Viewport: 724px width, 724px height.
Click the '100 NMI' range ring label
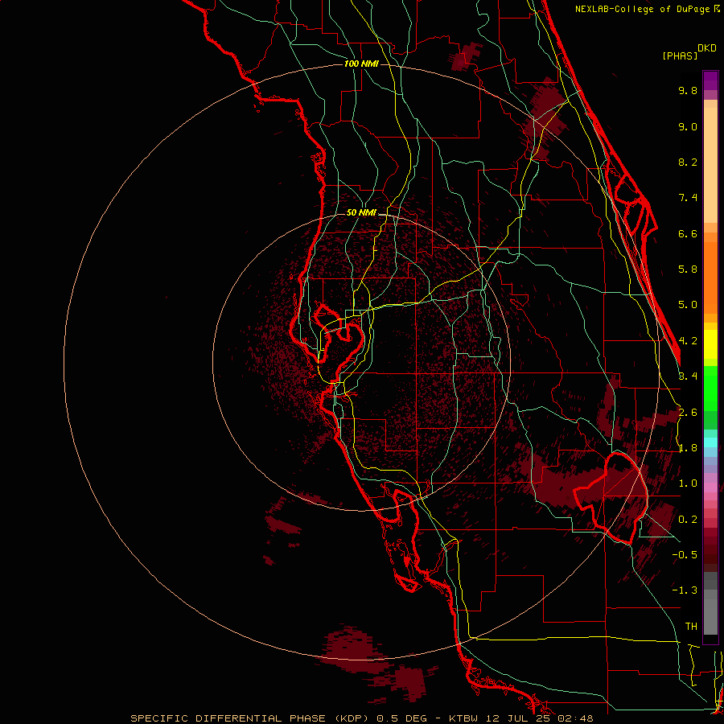click(361, 64)
